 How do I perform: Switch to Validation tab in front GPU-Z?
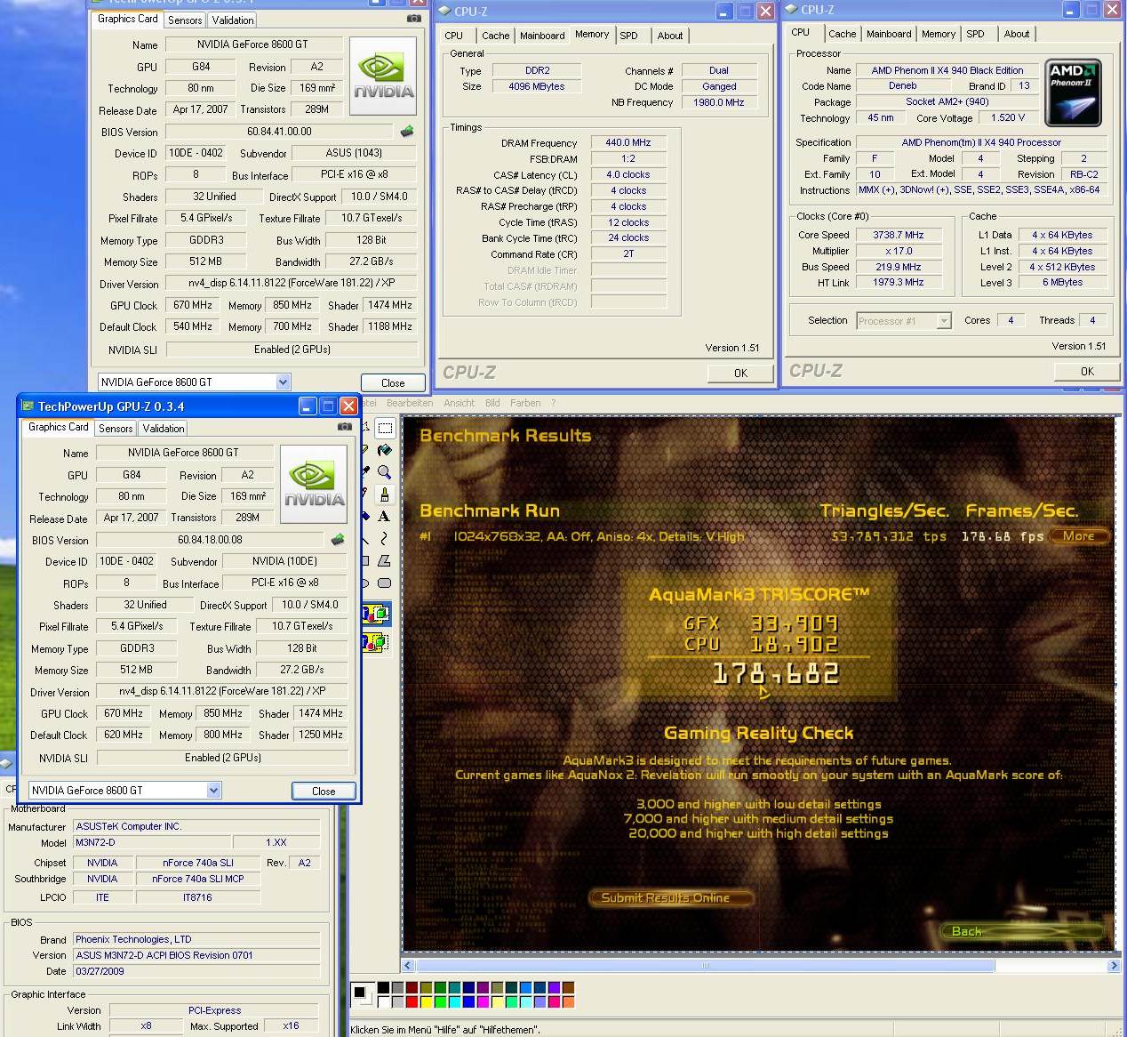164,428
